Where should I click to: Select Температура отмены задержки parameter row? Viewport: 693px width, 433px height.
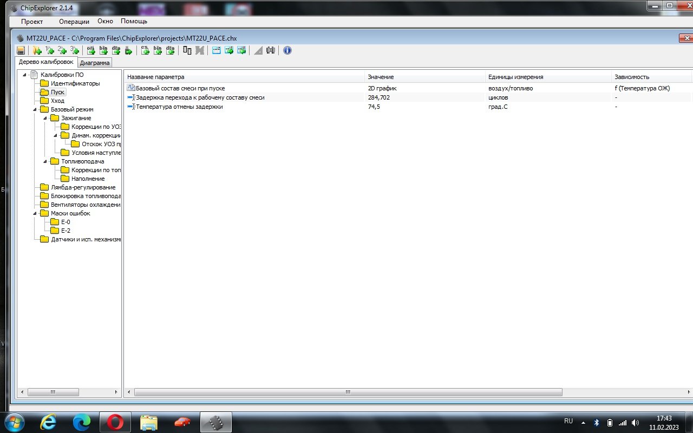pos(179,107)
